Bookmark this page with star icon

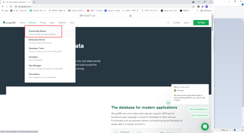coord(193,7)
